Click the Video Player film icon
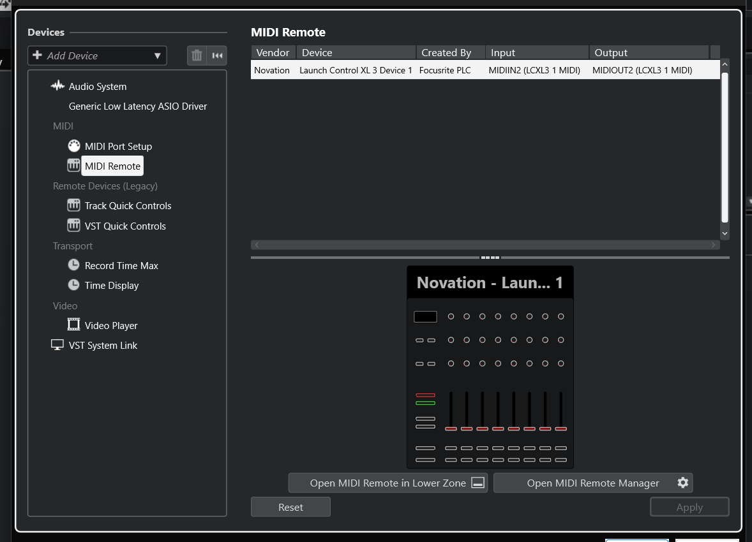This screenshot has width=752, height=542. (x=73, y=325)
